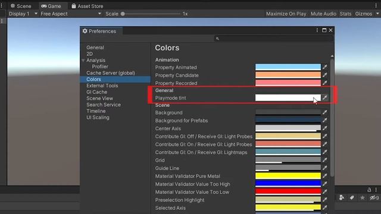
Task: Click Background for Prefabs color swatch
Action: [x=288, y=120]
